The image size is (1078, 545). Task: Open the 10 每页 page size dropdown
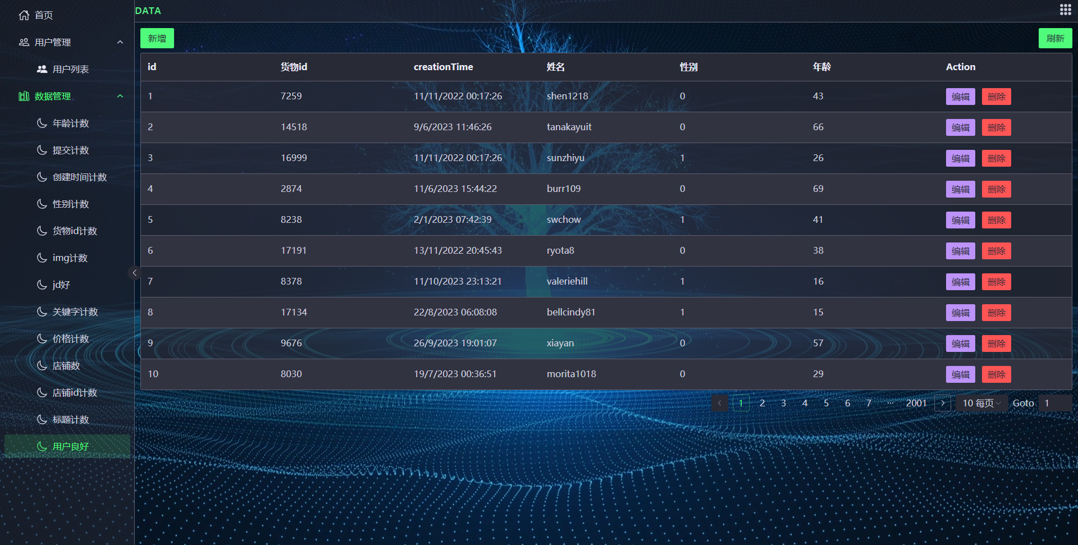(x=982, y=403)
